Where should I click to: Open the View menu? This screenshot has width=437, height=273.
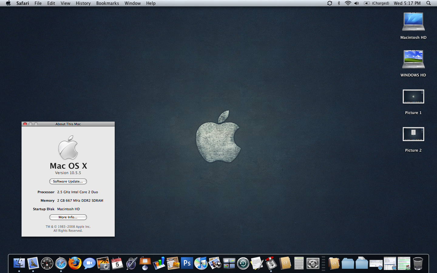point(66,3)
